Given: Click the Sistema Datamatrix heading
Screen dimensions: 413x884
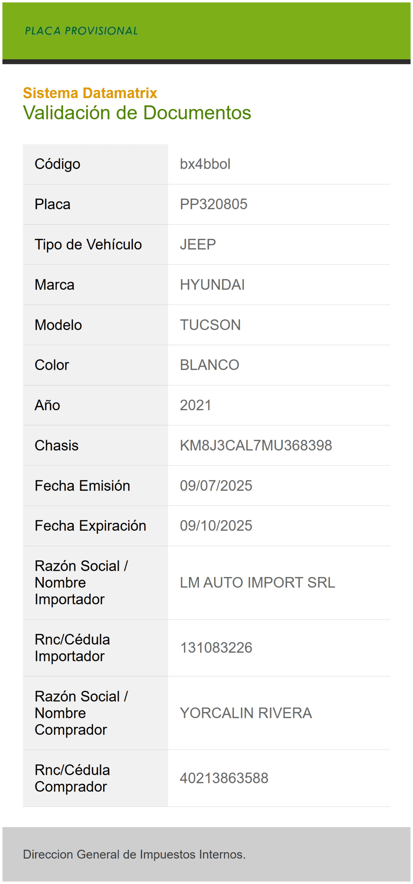Looking at the screenshot, I should [x=90, y=93].
